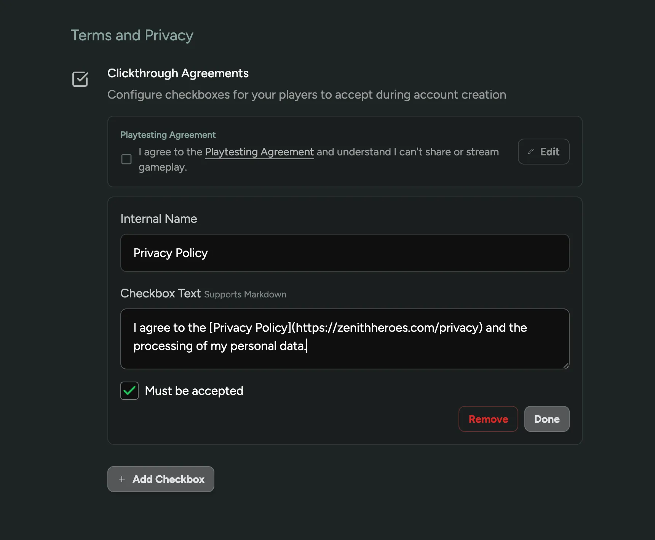Click the Clickthrough Agreements title
655x540 pixels.
pyautogui.click(x=178, y=73)
